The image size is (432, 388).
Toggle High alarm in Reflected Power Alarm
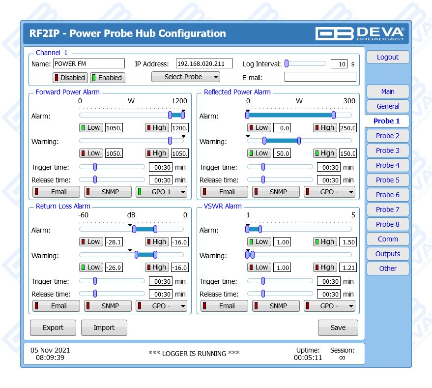[325, 128]
